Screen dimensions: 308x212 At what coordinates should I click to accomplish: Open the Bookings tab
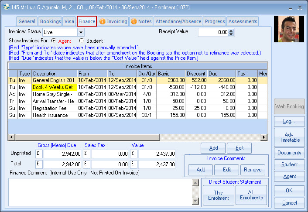50,21
